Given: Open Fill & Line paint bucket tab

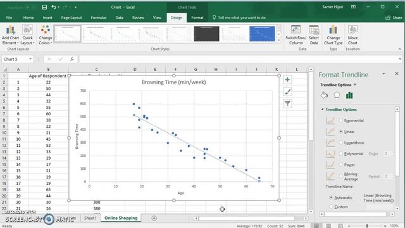Looking at the screenshot, I should [324, 96].
